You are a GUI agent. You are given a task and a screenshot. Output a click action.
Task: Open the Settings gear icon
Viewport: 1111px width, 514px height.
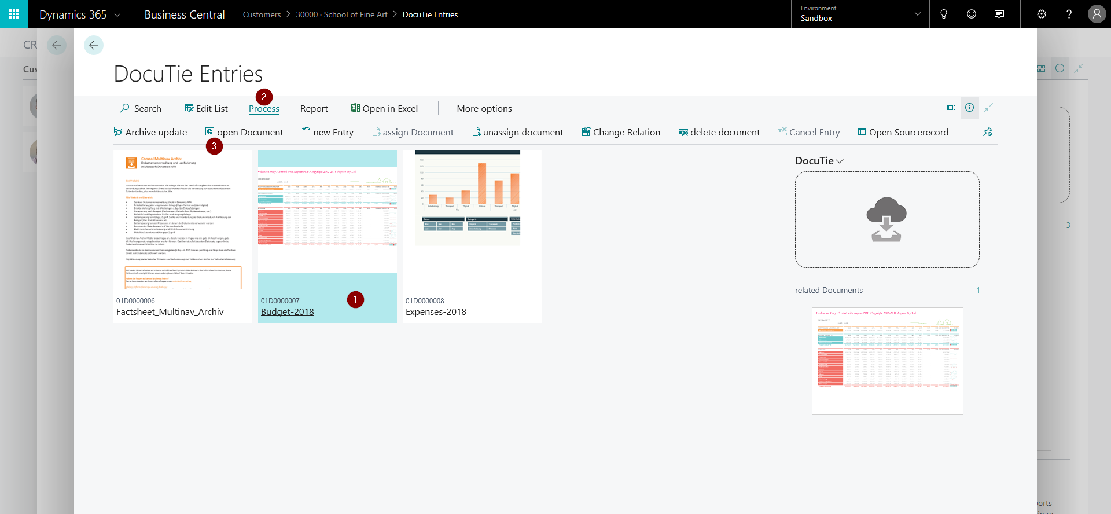(x=1042, y=14)
